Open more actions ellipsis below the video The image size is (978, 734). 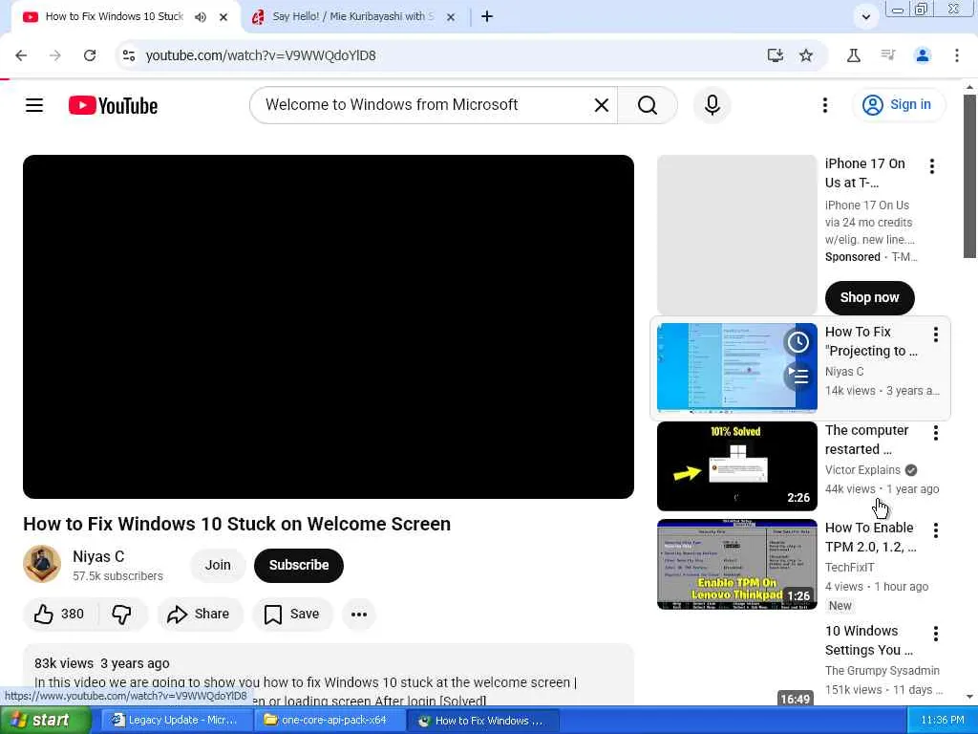[359, 615]
